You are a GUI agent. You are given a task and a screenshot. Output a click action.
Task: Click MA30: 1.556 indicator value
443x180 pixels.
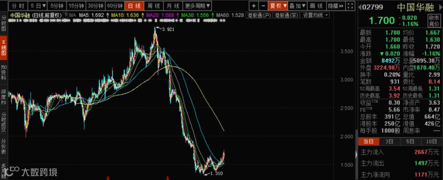point(195,15)
